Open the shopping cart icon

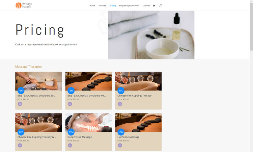(x=154, y=5)
